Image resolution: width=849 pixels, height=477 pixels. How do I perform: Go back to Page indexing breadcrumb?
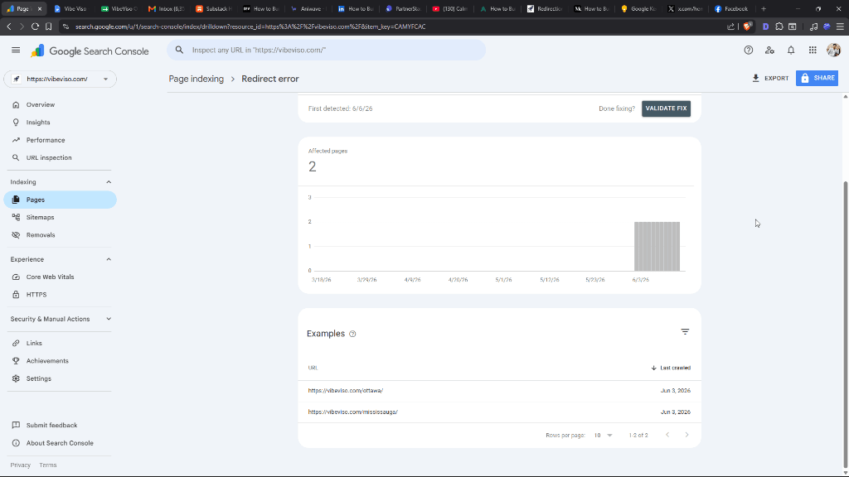point(196,79)
